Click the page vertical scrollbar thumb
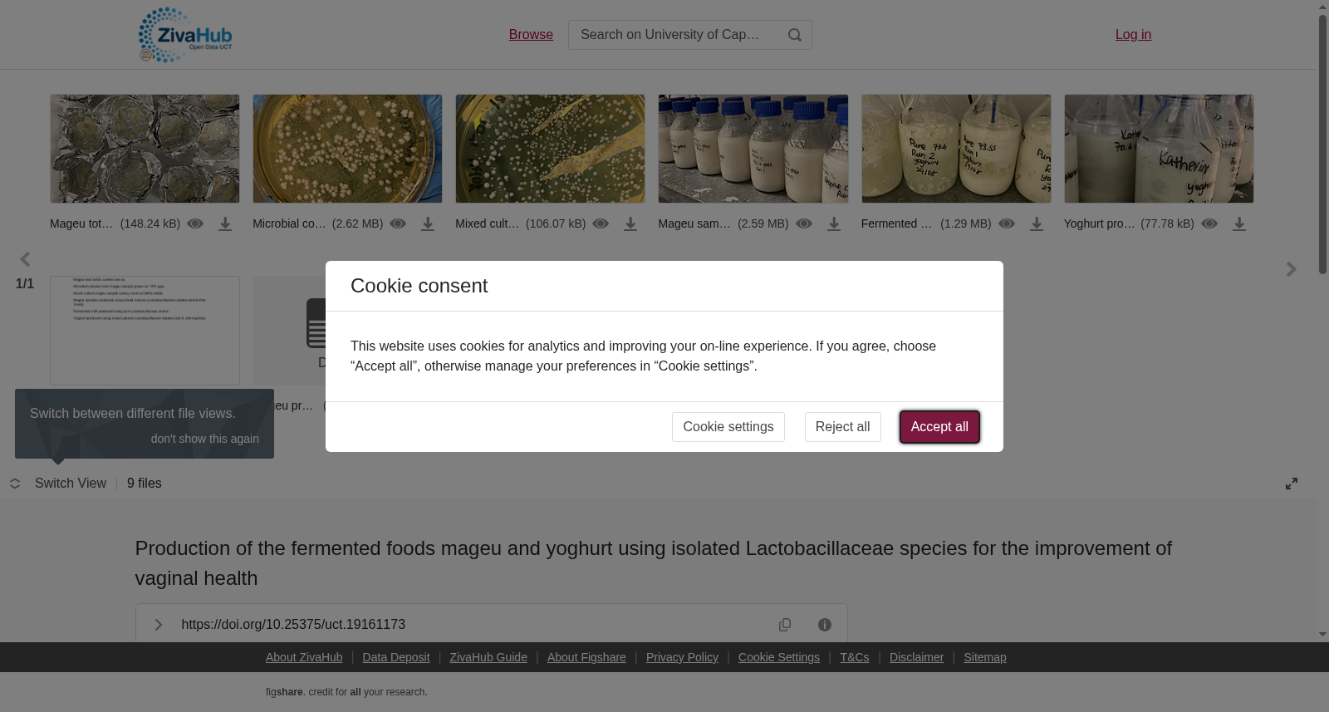1329x712 pixels. point(1322,143)
